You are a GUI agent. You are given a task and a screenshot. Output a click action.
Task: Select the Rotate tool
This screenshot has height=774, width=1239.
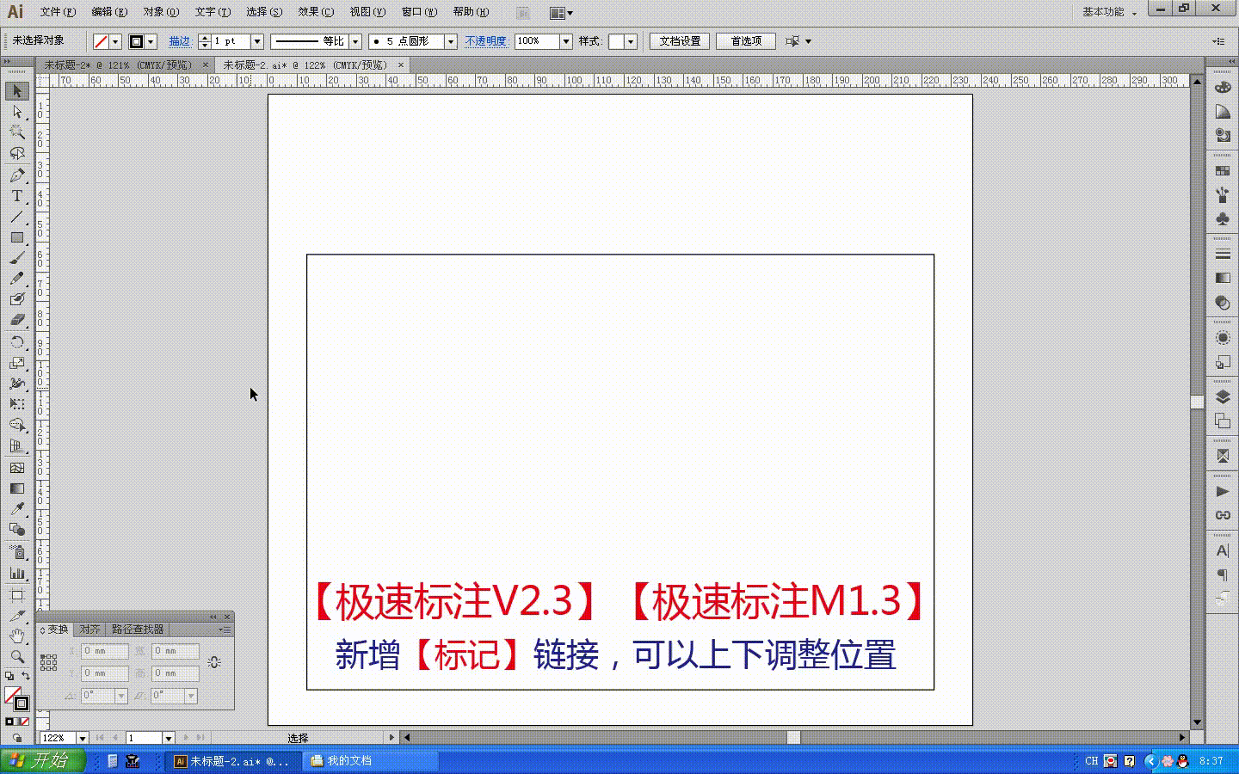click(16, 342)
